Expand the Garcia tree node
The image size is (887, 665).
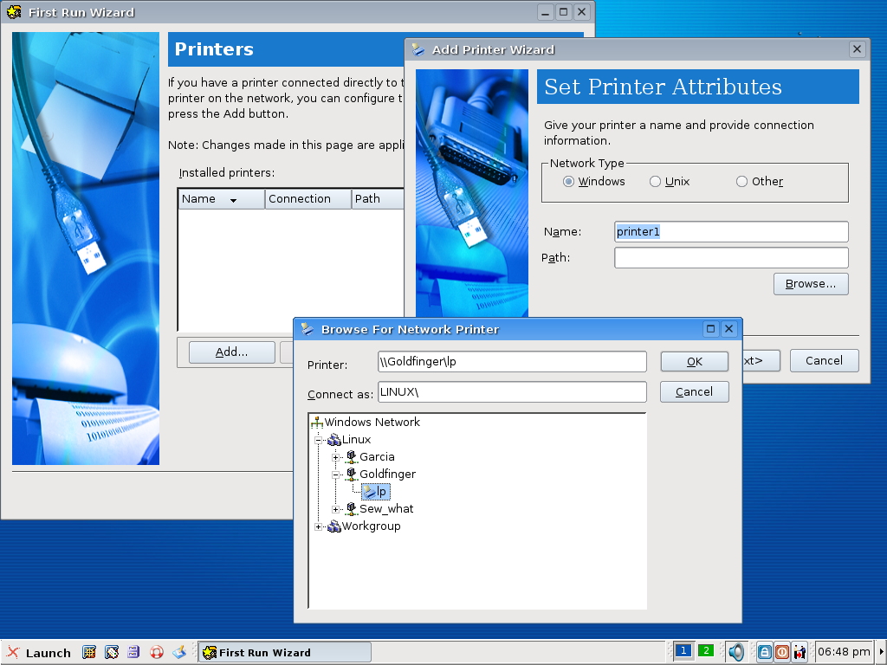tap(337, 457)
